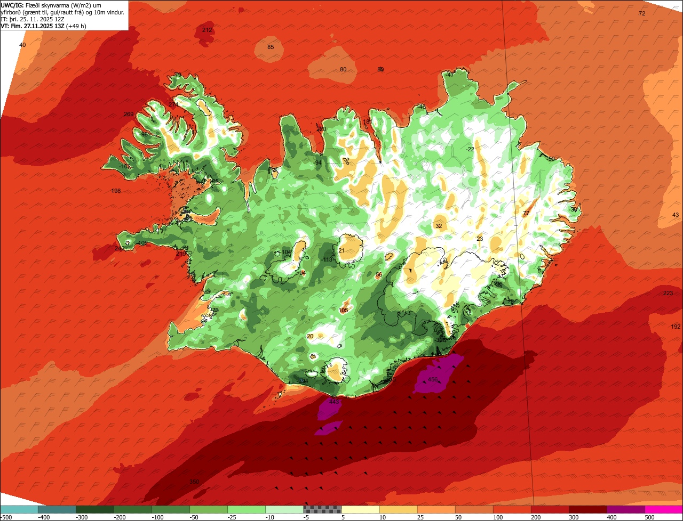Click the '300' legend label
Viewport: 683px width, 521px height.
573,517
